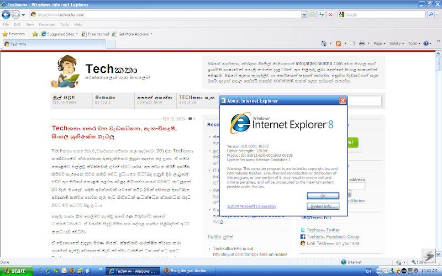Screen dimensions: 442x276
Task: Open the View menu
Action: (x=30, y=24)
